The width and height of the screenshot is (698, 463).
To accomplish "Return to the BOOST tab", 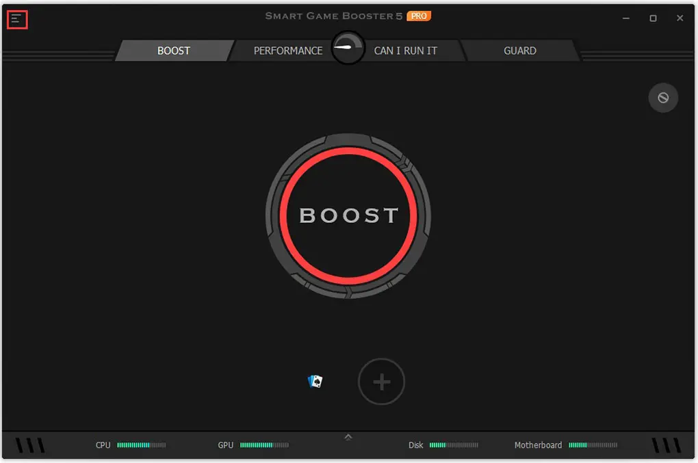I will click(173, 50).
